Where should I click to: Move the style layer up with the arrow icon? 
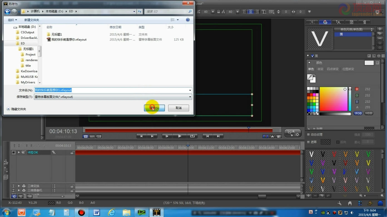(380, 43)
